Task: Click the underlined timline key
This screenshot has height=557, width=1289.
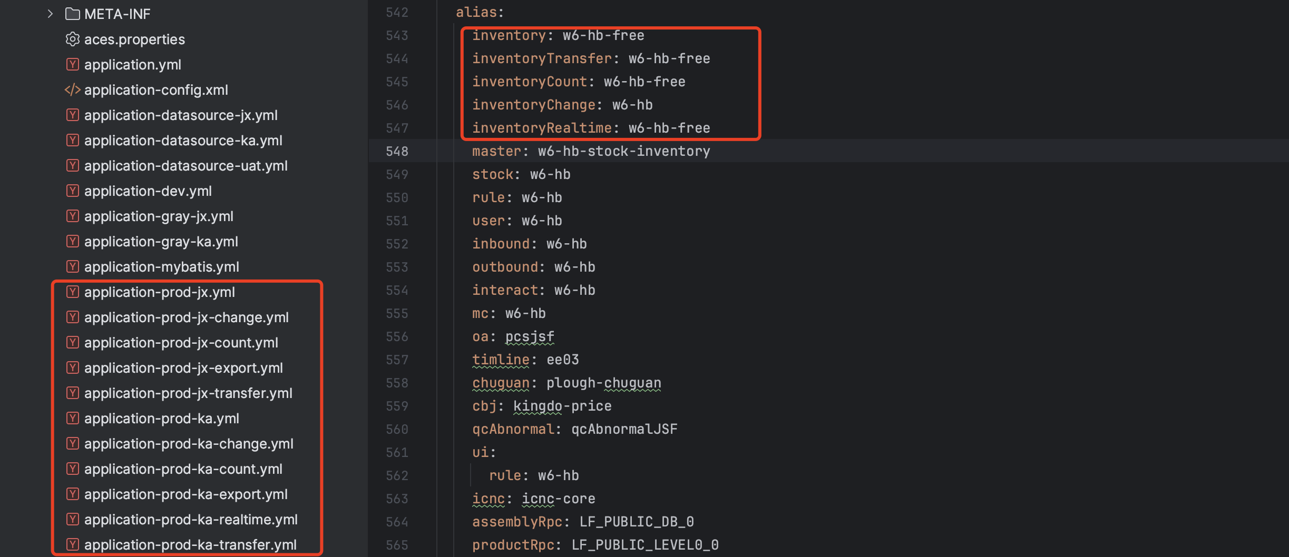Action: pyautogui.click(x=501, y=360)
